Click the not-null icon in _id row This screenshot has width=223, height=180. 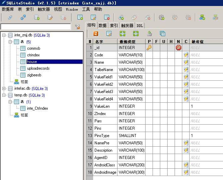[179, 48]
